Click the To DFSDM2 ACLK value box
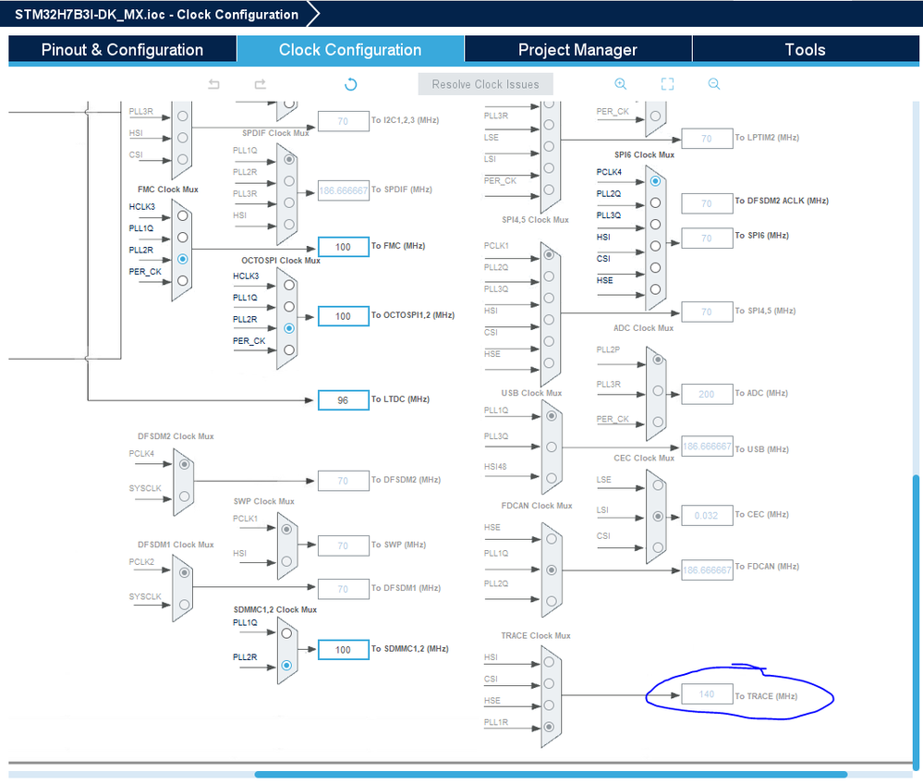Screen dimensions: 923x784 707,203
